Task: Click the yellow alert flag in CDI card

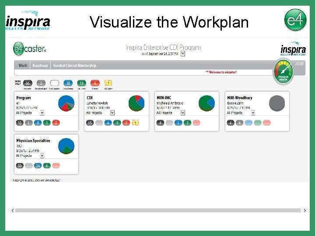Action: pyautogui.click(x=135, y=122)
